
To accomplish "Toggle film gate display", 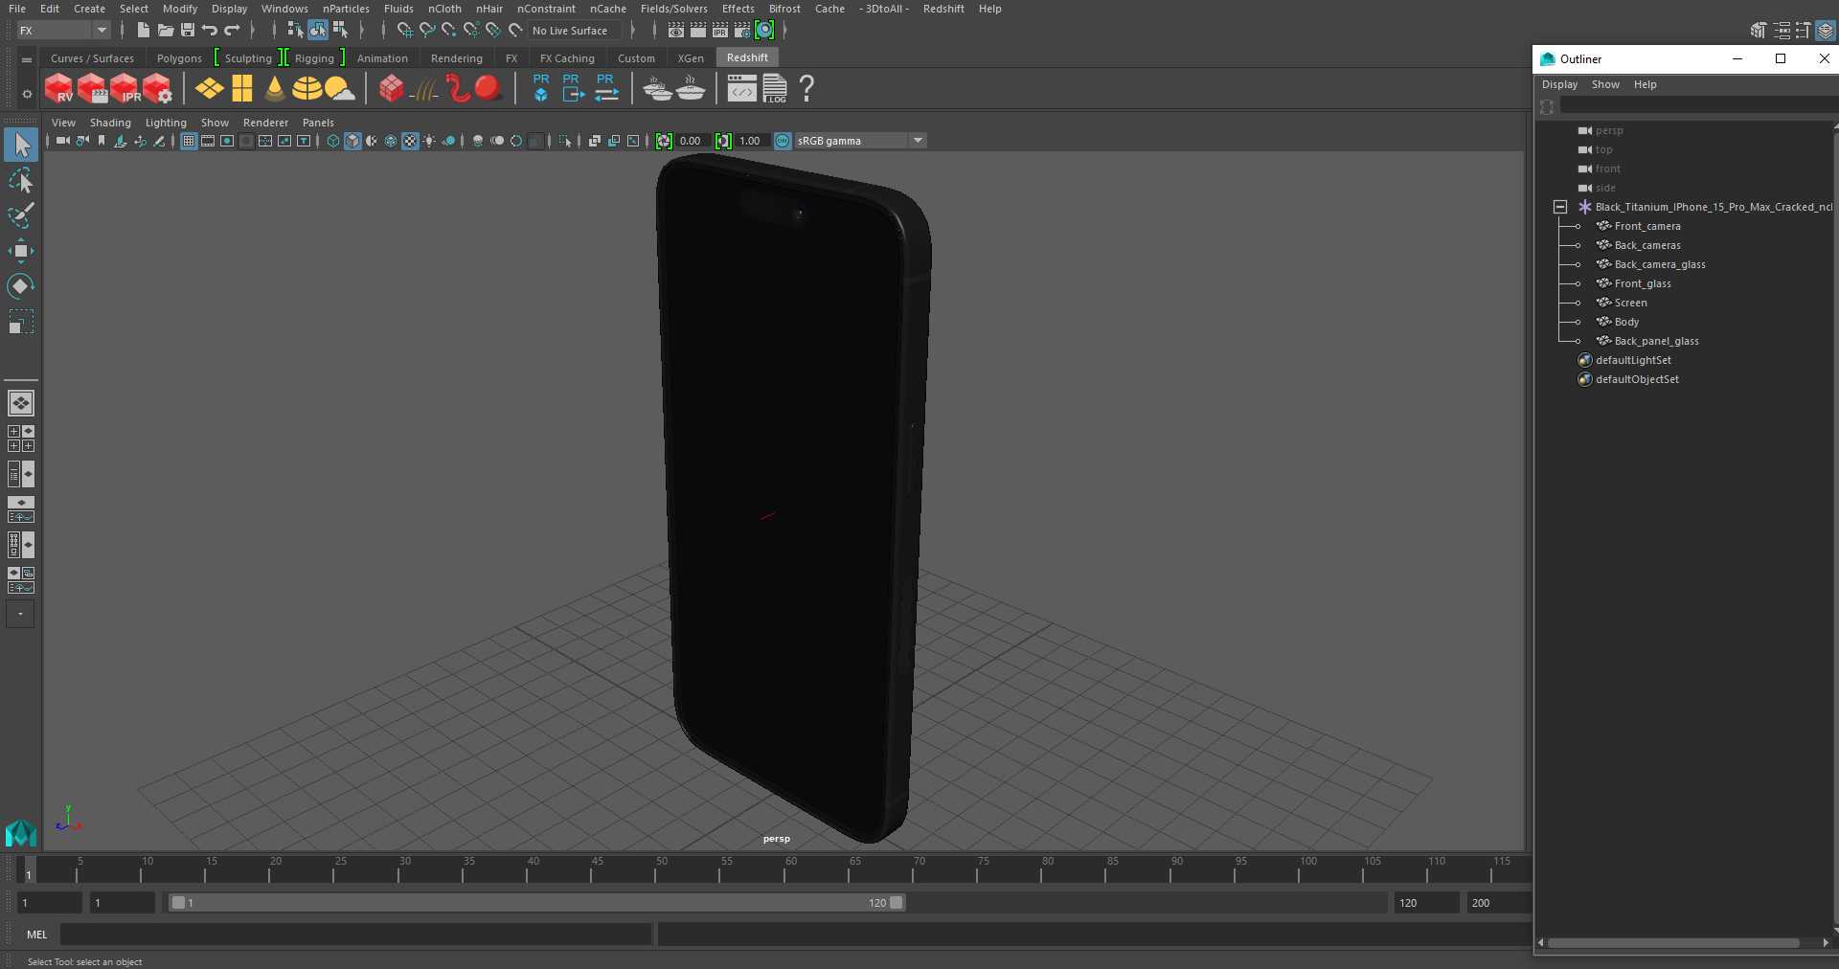I will [208, 141].
